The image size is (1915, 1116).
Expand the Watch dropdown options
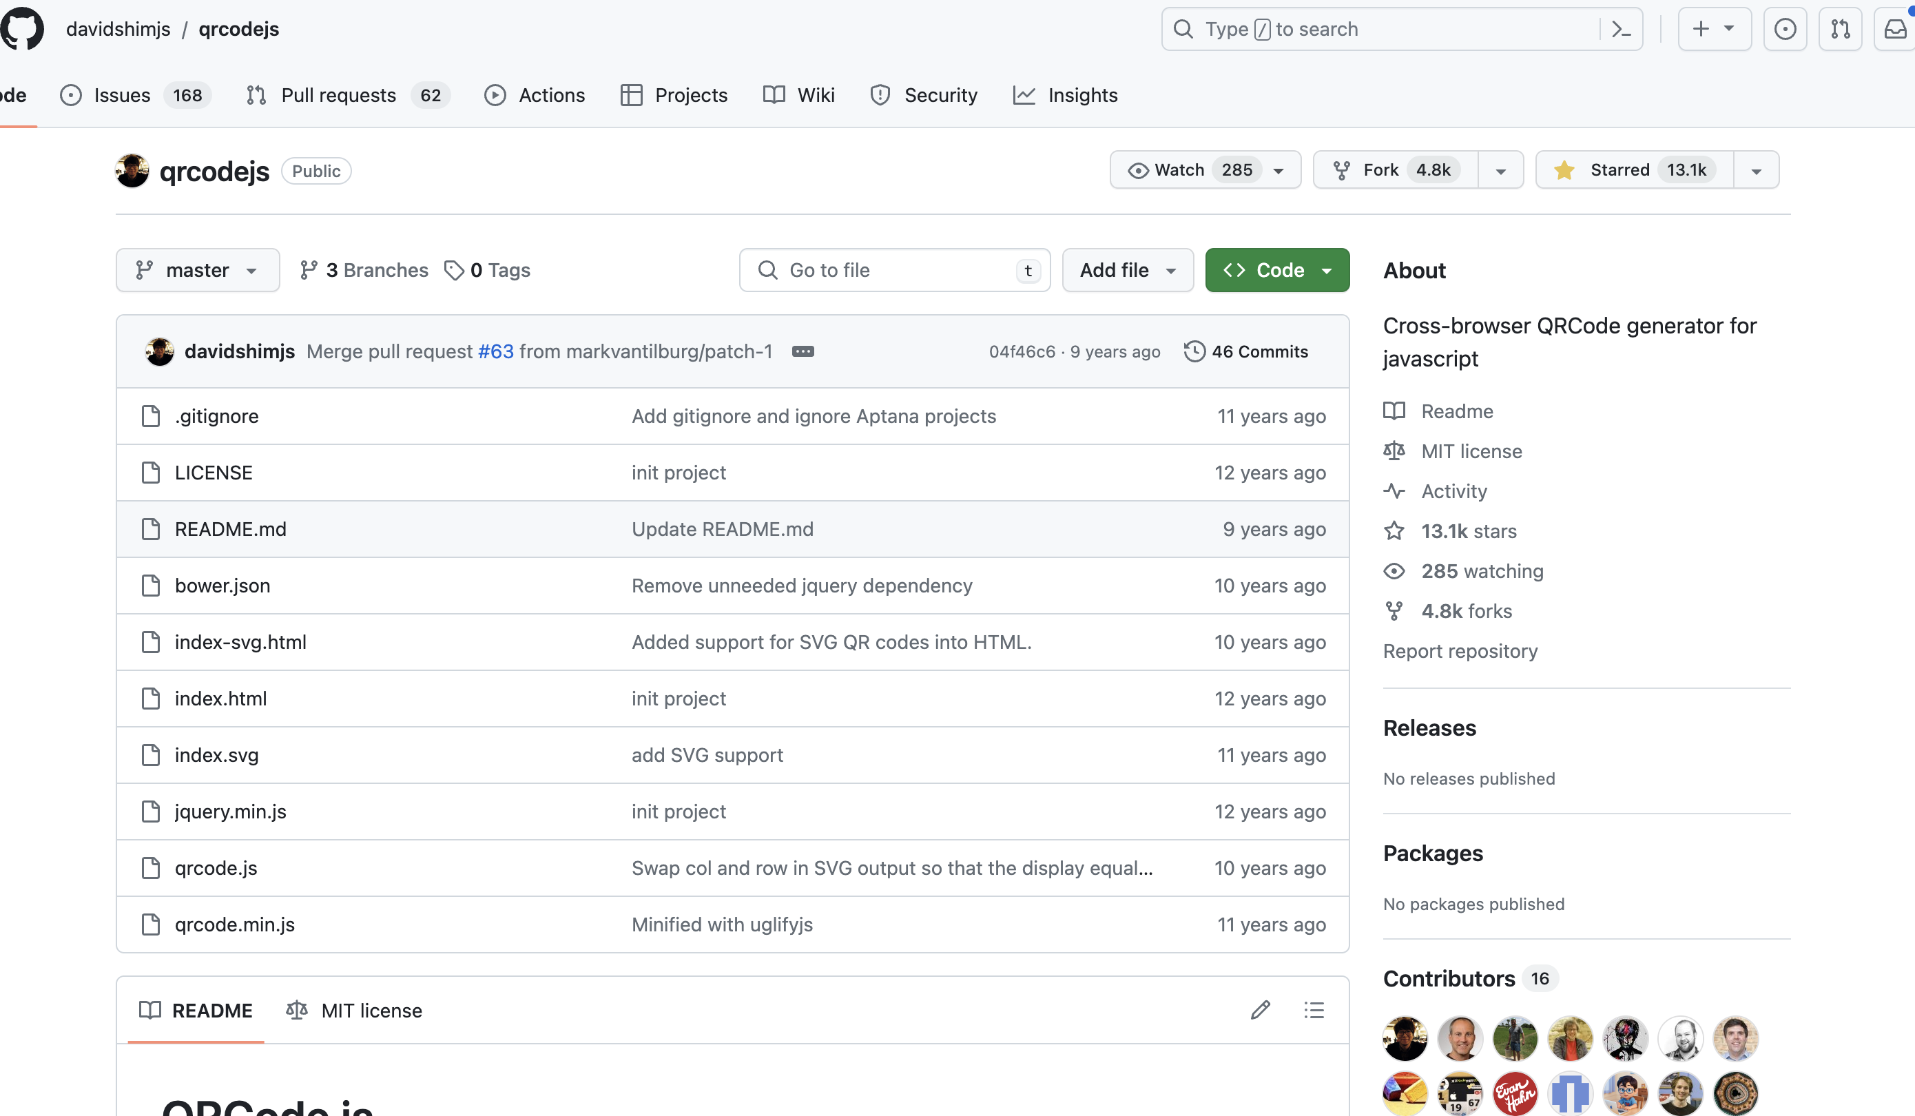1278,170
